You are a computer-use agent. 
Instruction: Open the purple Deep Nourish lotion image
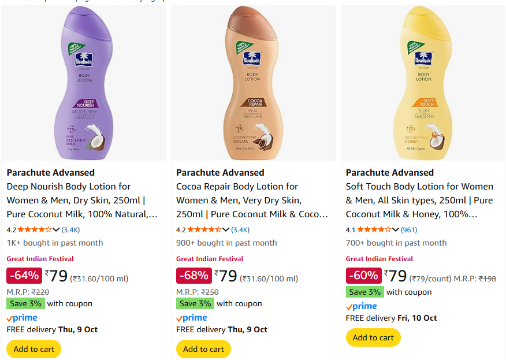(84, 83)
